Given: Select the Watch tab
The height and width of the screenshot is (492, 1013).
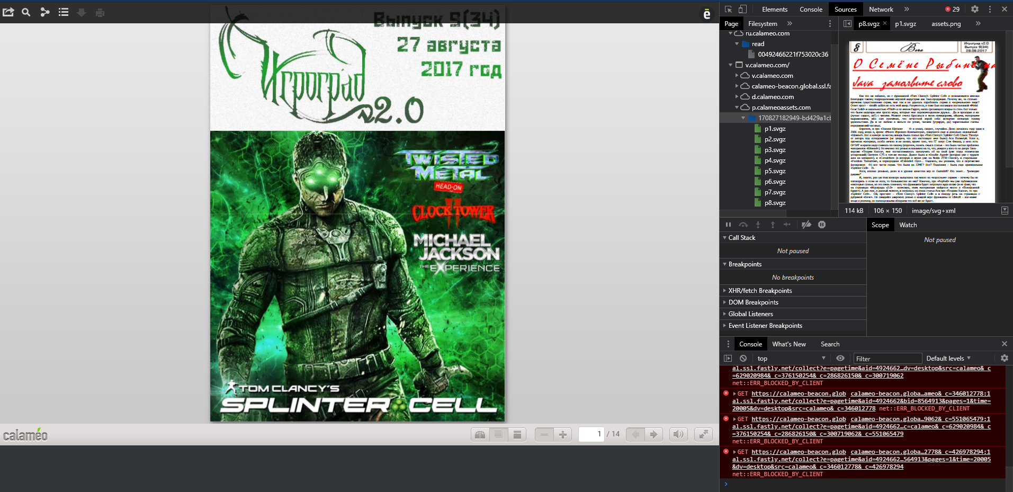Looking at the screenshot, I should [x=908, y=225].
